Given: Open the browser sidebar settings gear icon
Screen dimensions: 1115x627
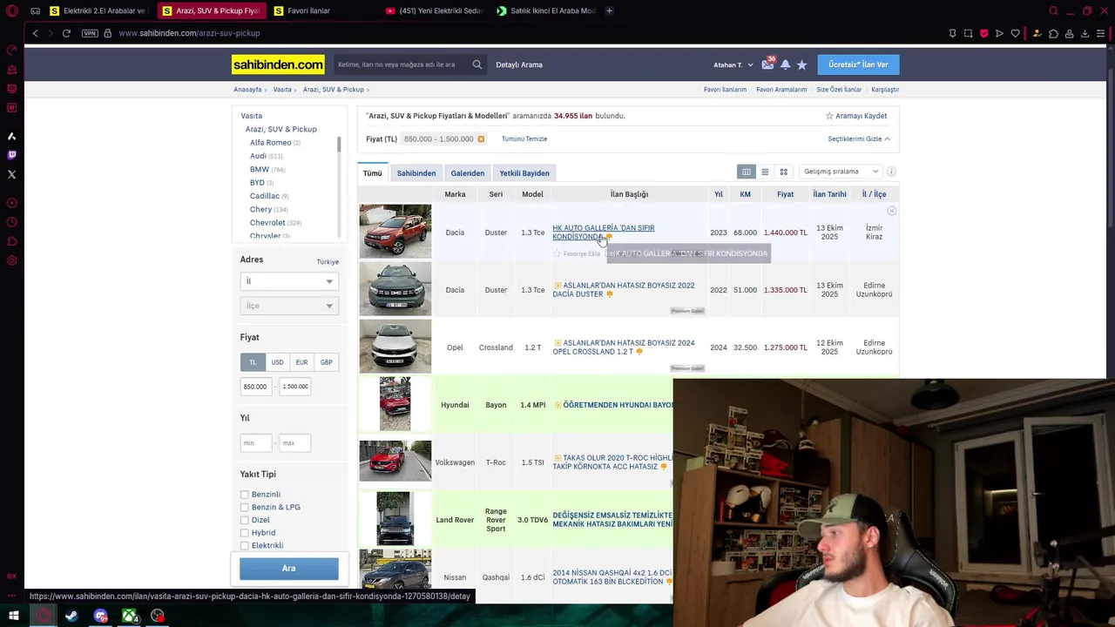Looking at the screenshot, I should 11,260.
